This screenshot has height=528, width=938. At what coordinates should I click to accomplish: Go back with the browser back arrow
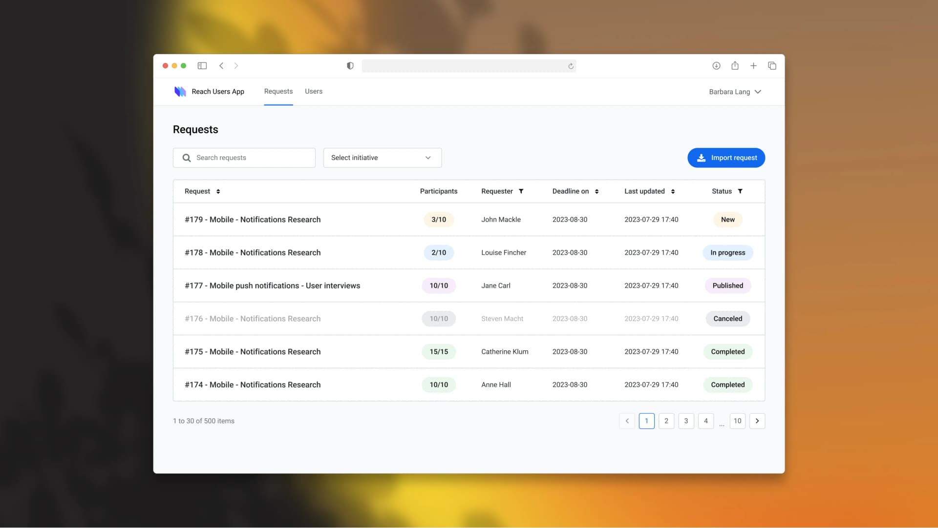coord(221,66)
